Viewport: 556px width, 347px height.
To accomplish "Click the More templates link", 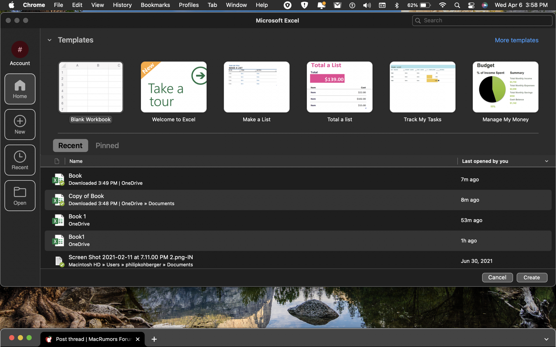I will [516, 40].
